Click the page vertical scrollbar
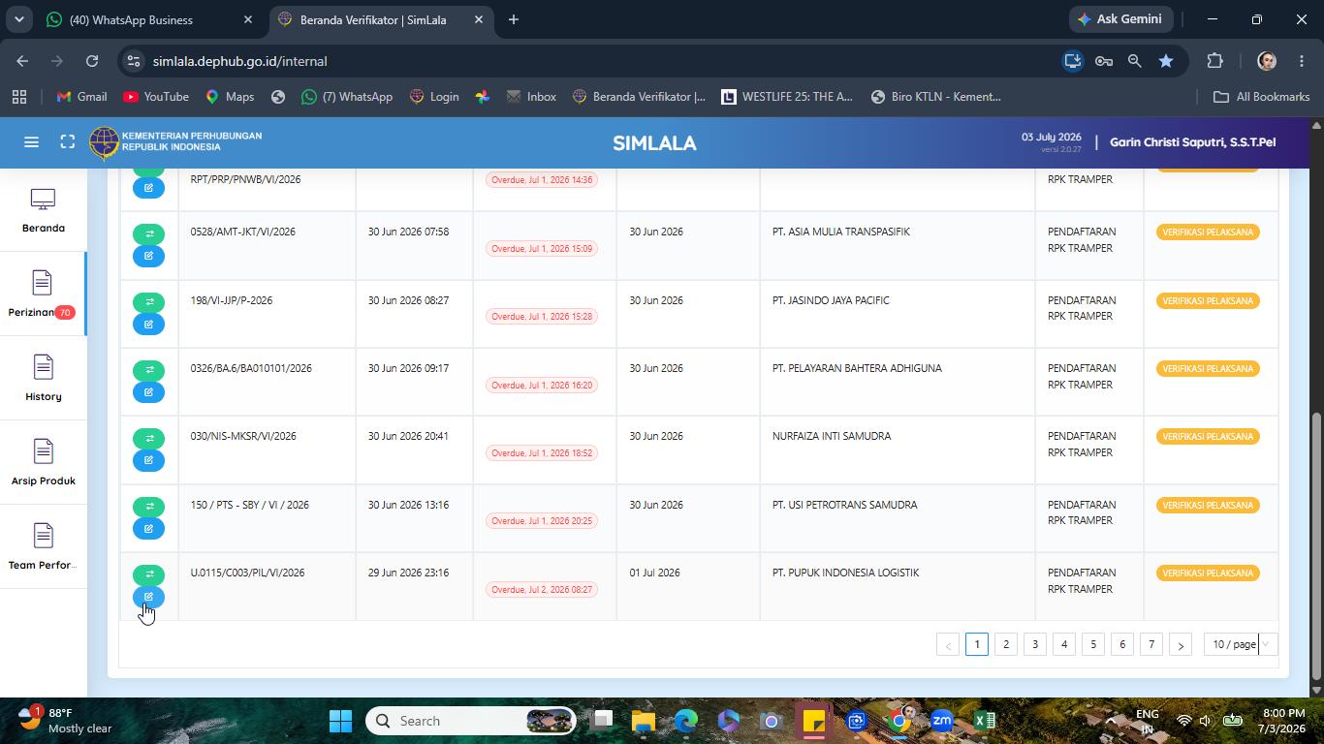Screen dimensions: 1324x744 pos(1316,544)
